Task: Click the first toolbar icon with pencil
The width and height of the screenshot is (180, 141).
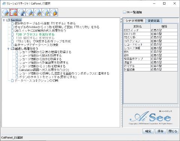Action: click(x=6, y=12)
